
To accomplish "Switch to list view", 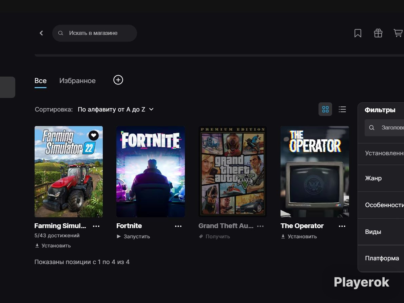I will click(x=342, y=109).
